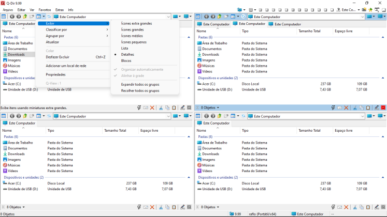The image size is (387, 217).
Task: Click the refresh icon in the top-left pane toolbar
Action: click(x=49, y=17)
